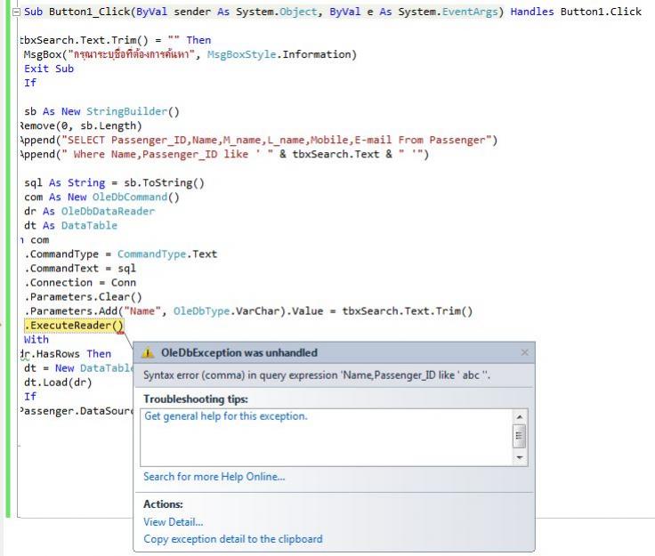The width and height of the screenshot is (655, 556).
Task: Close the OleDbException popup
Action: pos(524,353)
